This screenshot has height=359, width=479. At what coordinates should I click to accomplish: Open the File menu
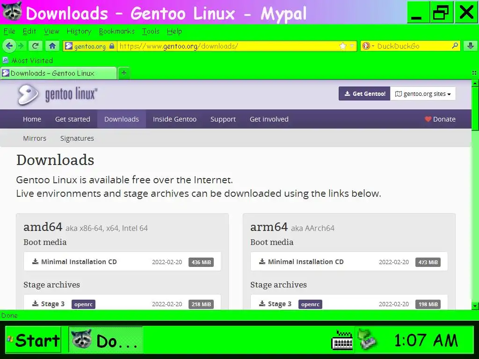[x=9, y=31]
